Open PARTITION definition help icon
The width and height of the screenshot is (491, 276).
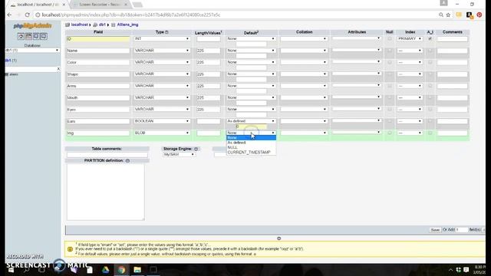pyautogui.click(x=127, y=160)
